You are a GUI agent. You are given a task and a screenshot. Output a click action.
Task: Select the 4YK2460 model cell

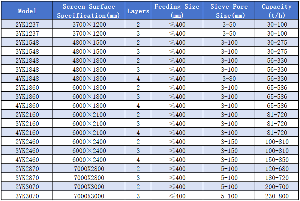(27, 160)
